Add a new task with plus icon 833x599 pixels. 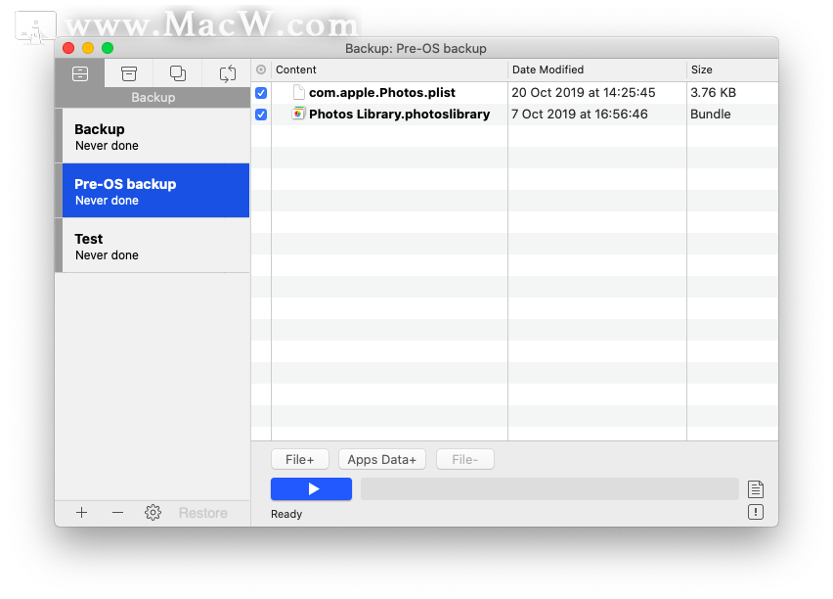[x=82, y=513]
